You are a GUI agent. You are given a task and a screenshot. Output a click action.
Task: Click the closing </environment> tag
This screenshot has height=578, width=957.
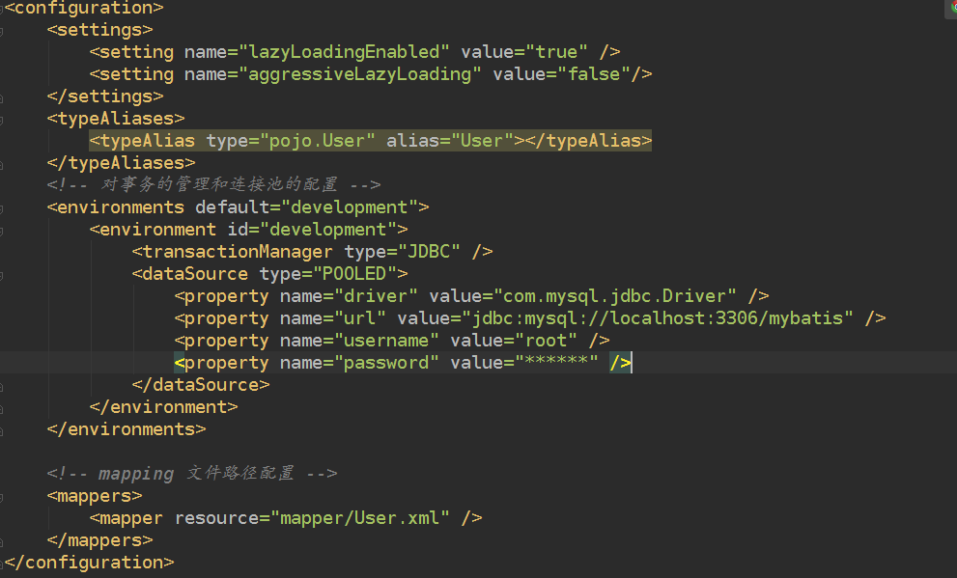(163, 407)
